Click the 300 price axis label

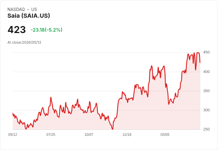click(x=206, y=110)
